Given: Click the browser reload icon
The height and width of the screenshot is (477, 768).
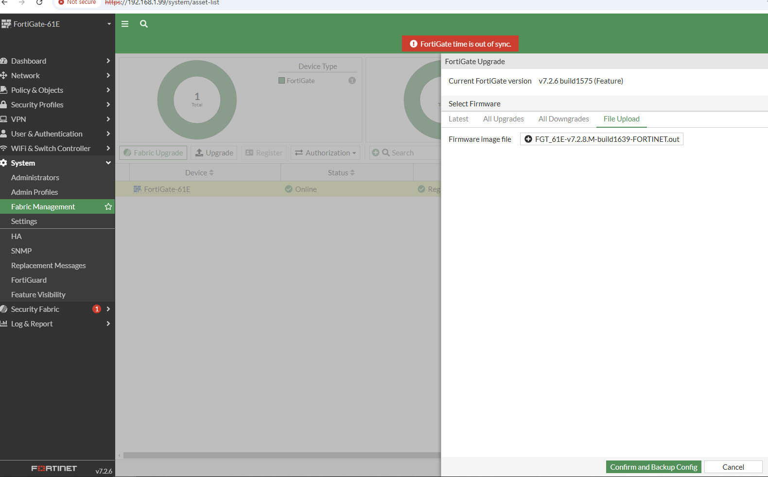Looking at the screenshot, I should coord(39,2).
